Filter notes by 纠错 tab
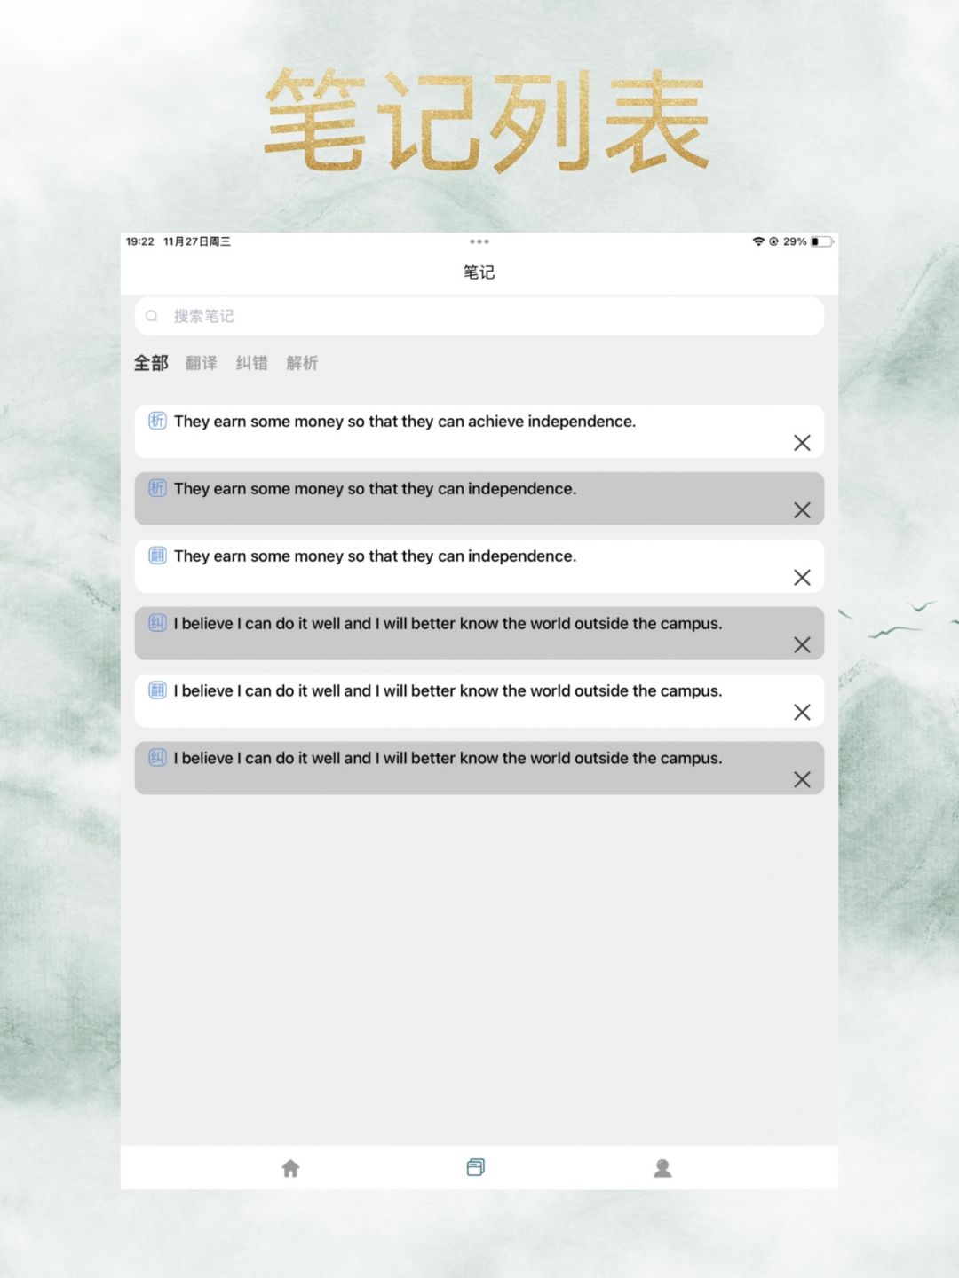The height and width of the screenshot is (1278, 959). (251, 363)
